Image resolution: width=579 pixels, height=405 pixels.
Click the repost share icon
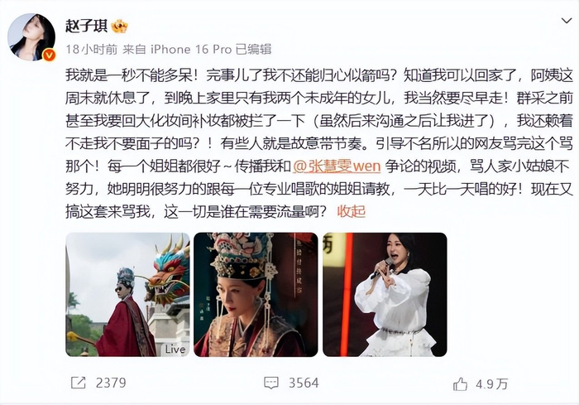coord(79,383)
